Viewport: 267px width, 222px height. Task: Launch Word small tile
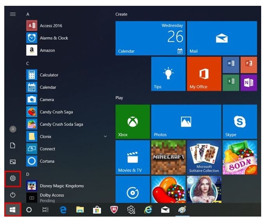click(231, 65)
